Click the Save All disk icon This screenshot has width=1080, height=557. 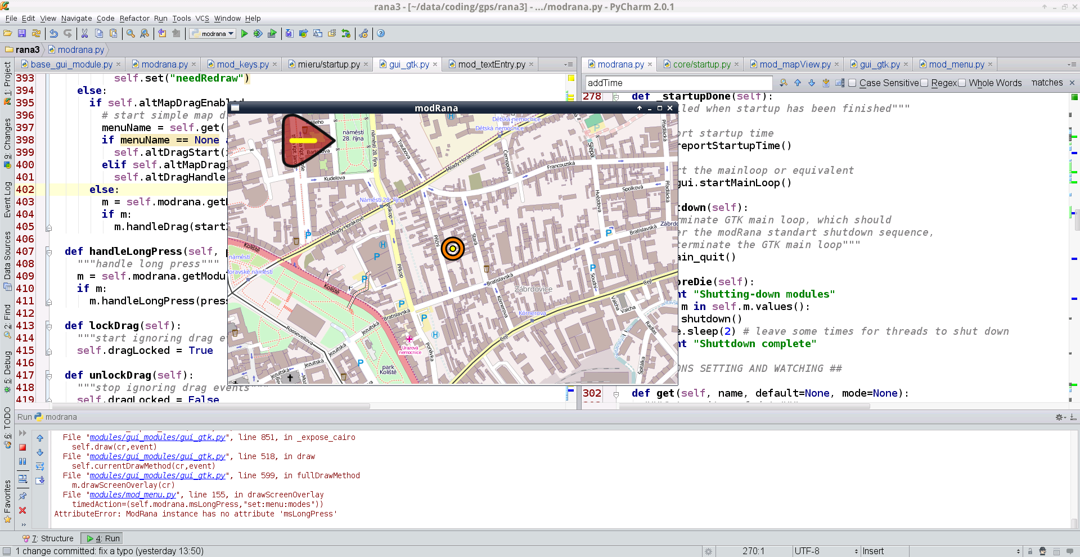tap(22, 34)
